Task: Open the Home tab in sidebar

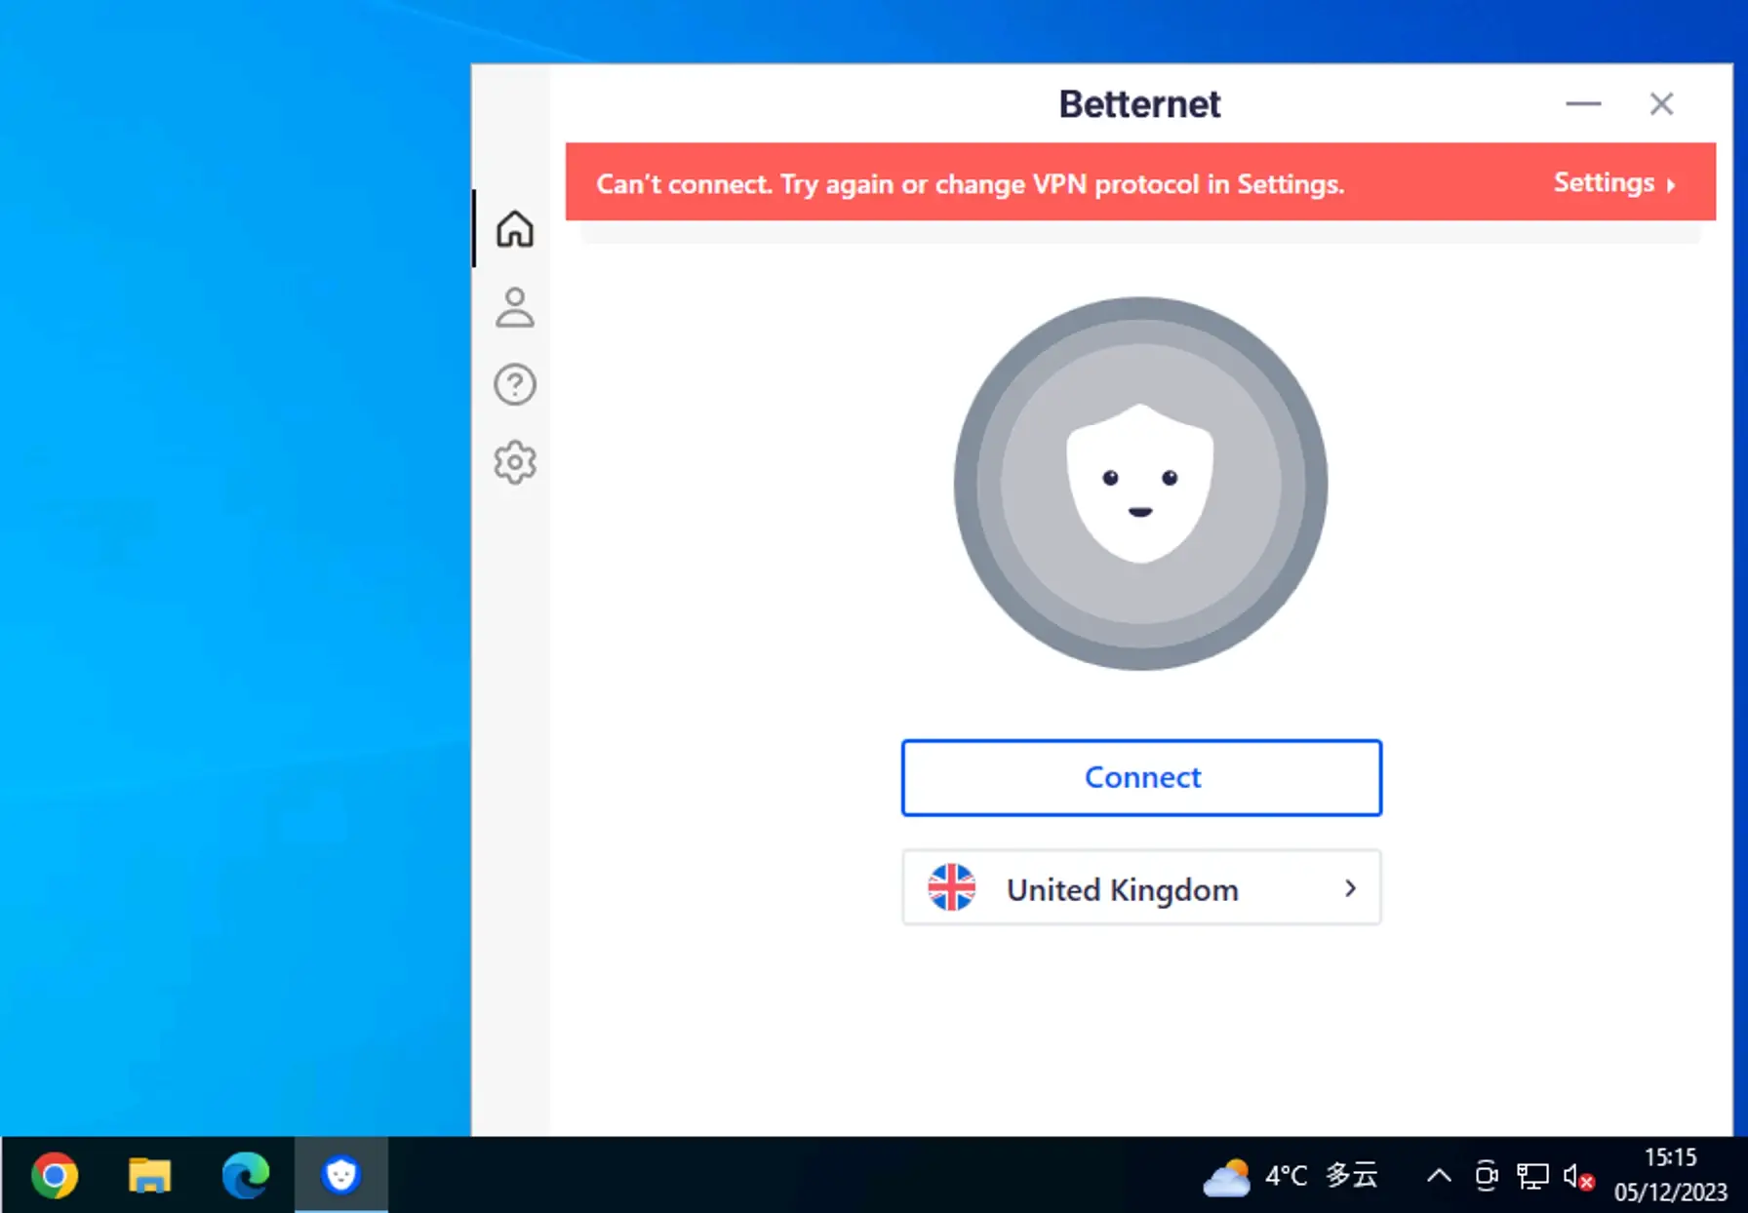Action: 514,229
